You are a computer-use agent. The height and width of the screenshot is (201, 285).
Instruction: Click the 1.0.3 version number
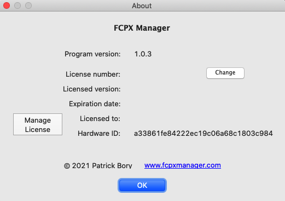pyautogui.click(x=143, y=54)
